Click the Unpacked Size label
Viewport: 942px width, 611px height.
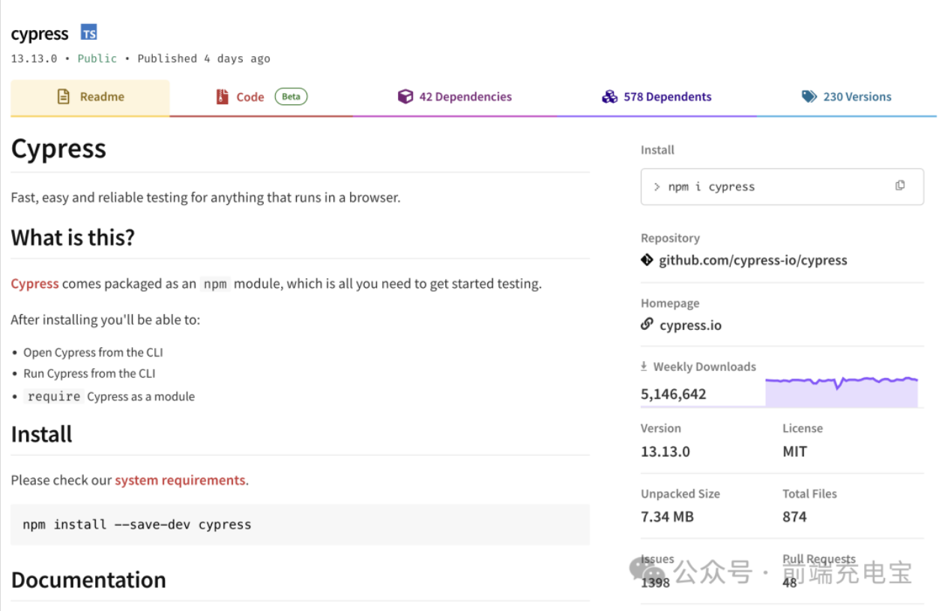pyautogui.click(x=680, y=494)
